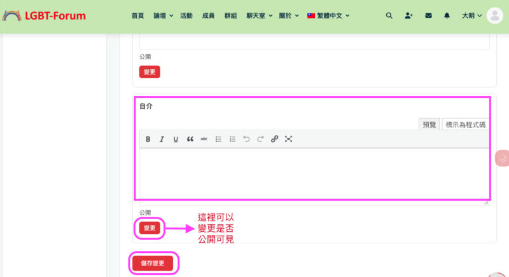This screenshot has width=509, height=277.
Task: Go to the 首頁 menu item
Action: click(x=137, y=16)
